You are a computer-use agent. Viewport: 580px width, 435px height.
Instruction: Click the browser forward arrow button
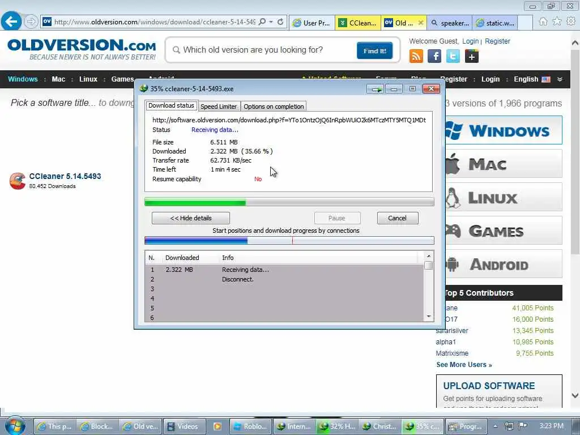pyautogui.click(x=31, y=22)
